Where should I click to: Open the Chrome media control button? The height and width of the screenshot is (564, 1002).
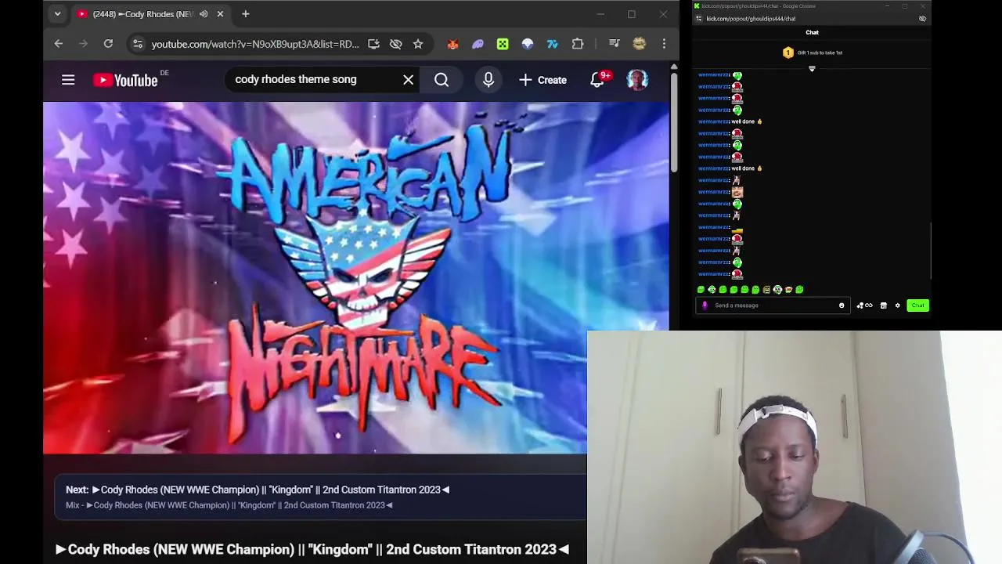click(x=614, y=44)
